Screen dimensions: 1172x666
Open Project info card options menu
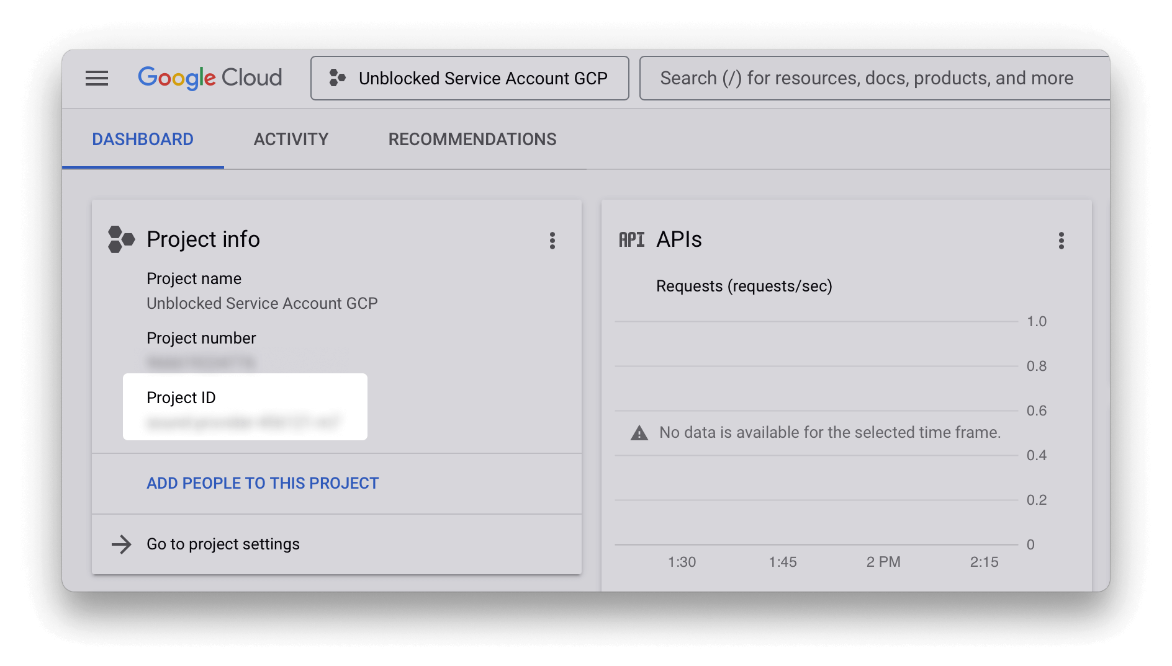[x=552, y=241]
